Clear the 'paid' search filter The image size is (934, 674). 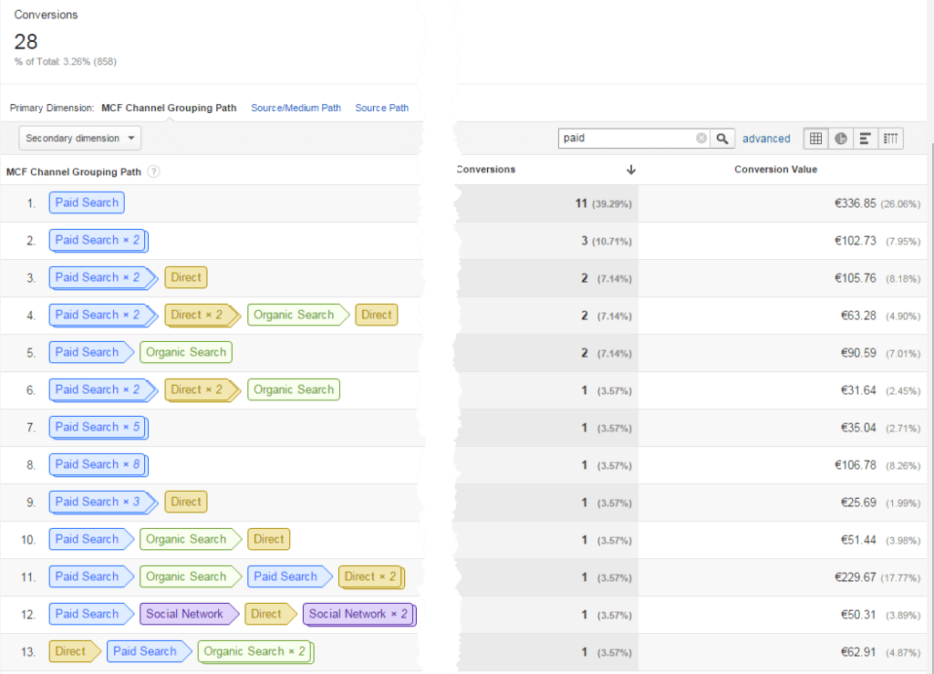(x=701, y=139)
